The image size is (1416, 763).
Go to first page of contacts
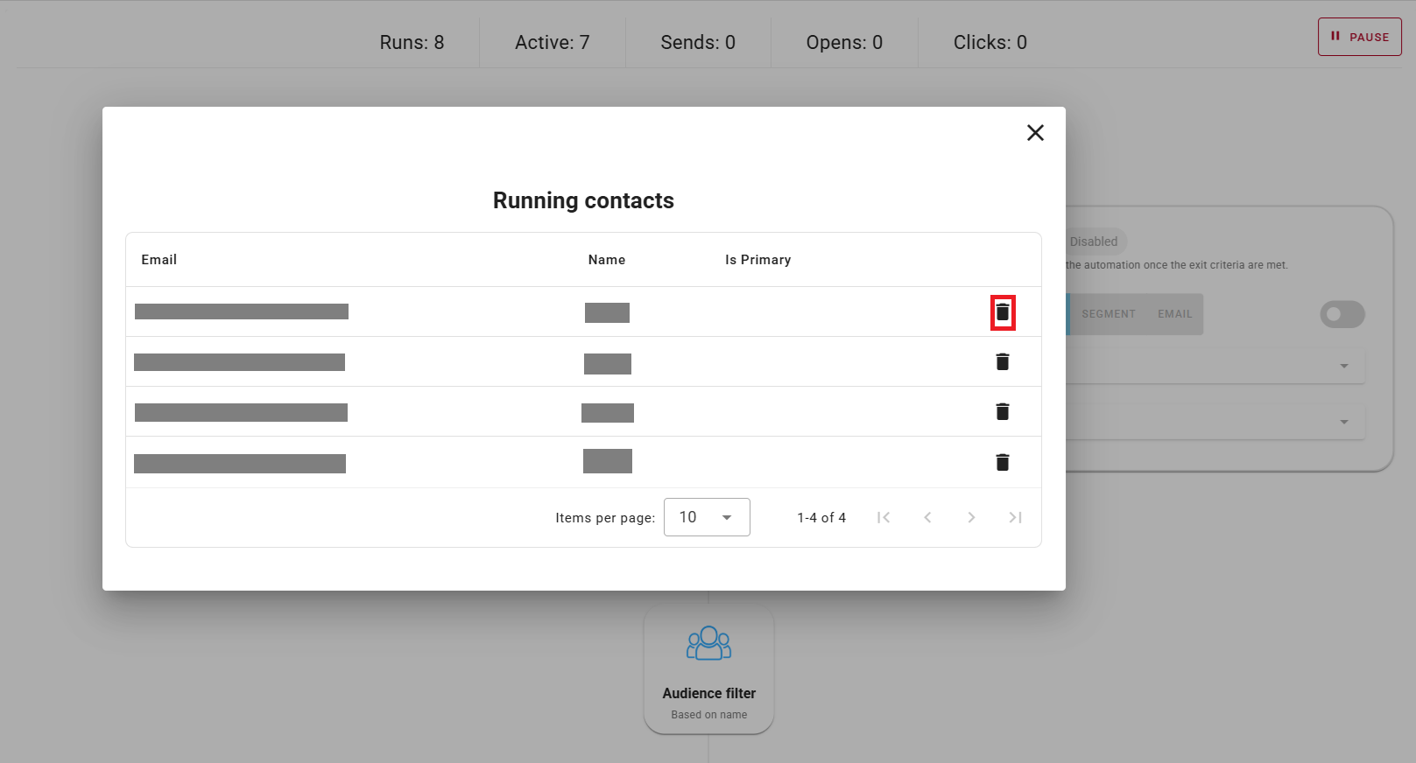(x=884, y=518)
